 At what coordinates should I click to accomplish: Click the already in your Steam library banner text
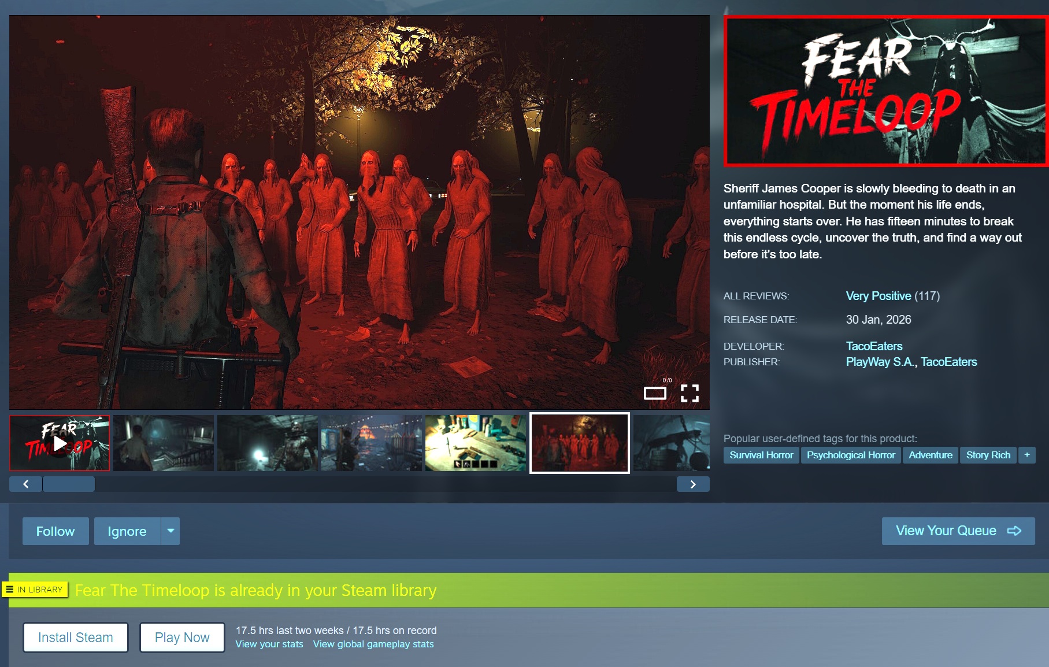point(255,590)
